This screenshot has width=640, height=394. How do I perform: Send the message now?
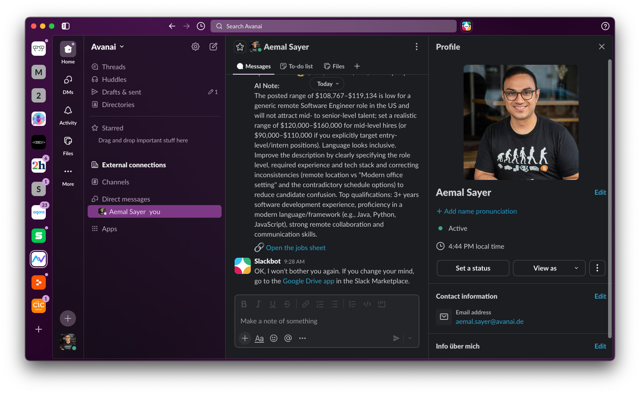(x=396, y=338)
